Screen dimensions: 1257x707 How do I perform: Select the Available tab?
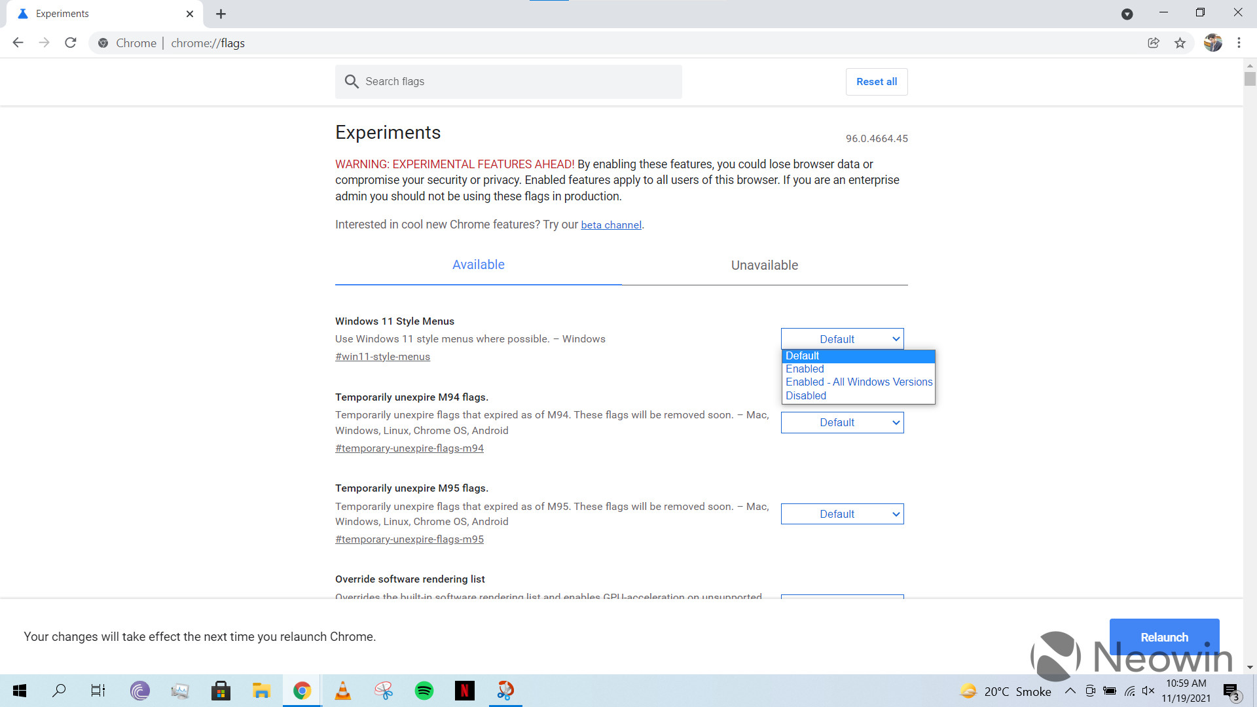(x=479, y=264)
